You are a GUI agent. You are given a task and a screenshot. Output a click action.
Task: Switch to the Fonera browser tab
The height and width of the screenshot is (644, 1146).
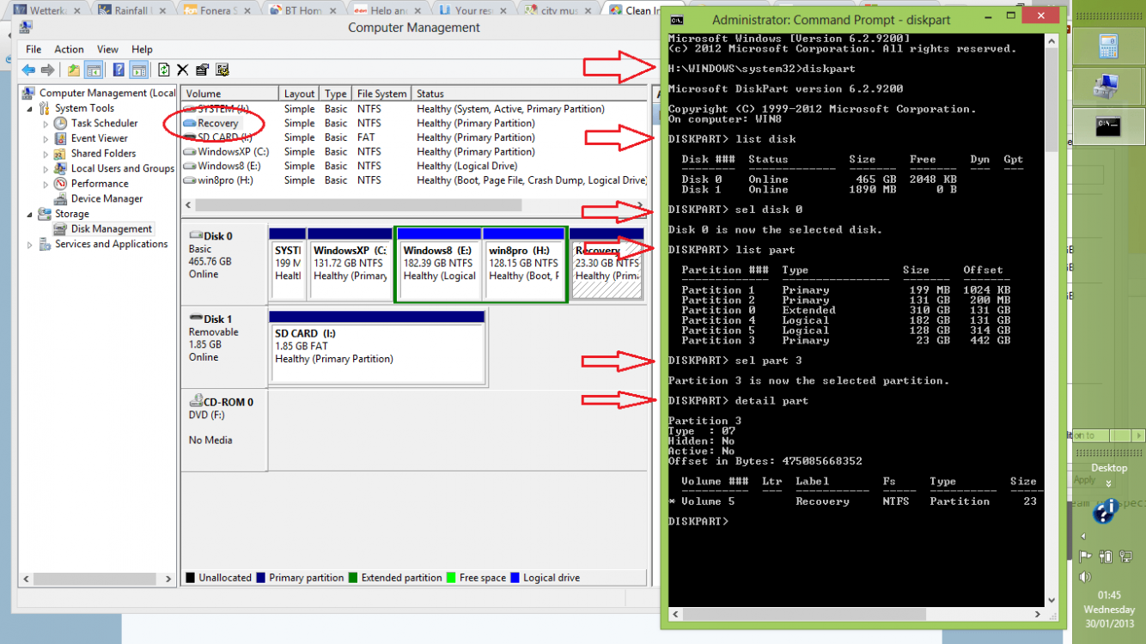[217, 10]
